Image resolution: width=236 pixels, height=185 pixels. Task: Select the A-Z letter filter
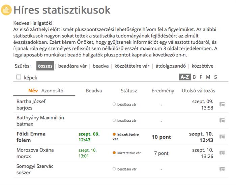185,77
